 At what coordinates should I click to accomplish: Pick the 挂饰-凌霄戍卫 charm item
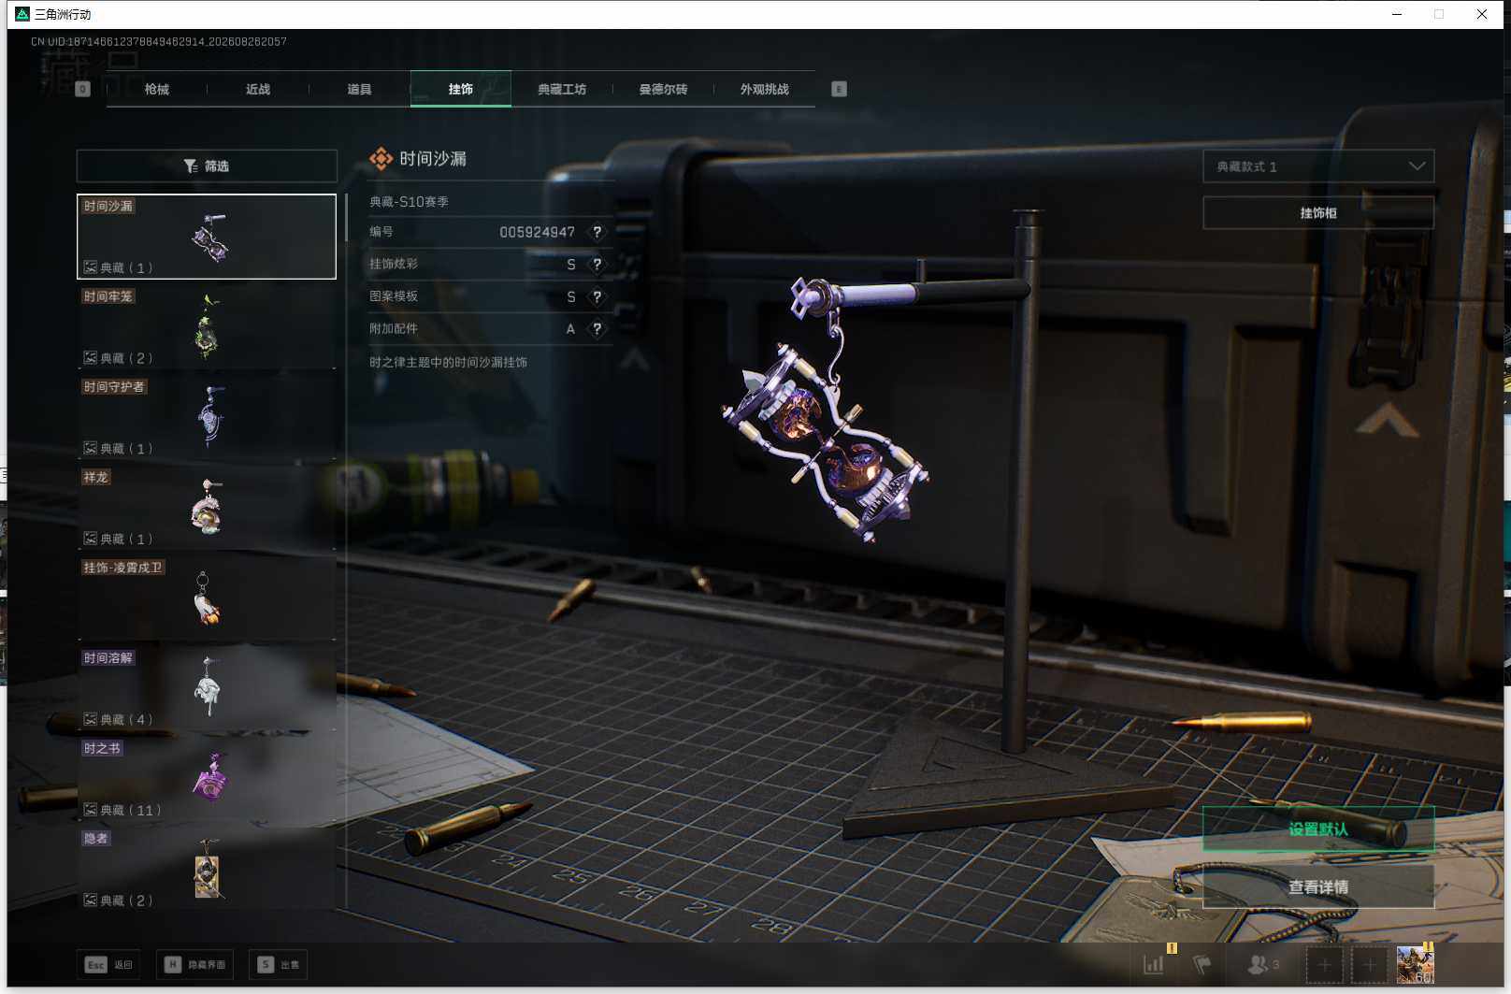207,598
